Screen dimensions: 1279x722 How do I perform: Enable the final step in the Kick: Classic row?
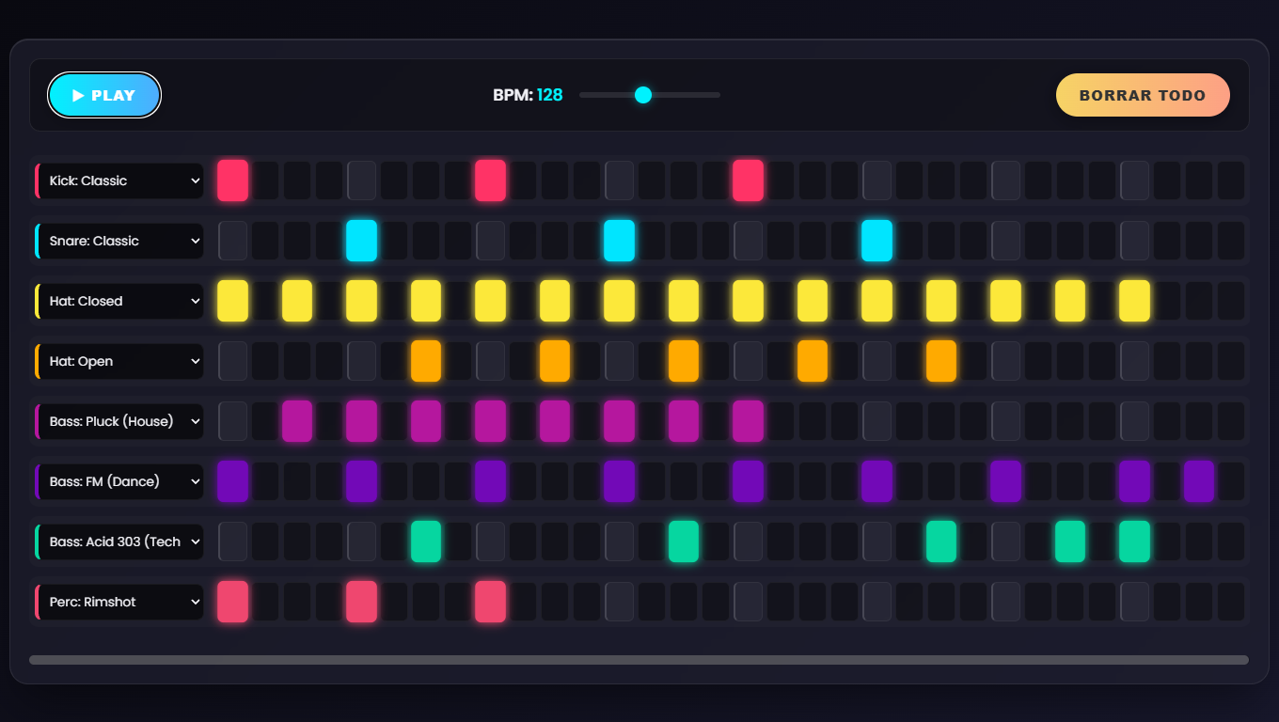pyautogui.click(x=1231, y=180)
